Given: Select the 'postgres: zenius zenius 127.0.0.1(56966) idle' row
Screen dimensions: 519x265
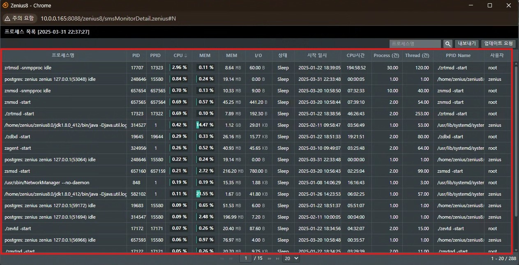Looking at the screenshot, I should point(257,240).
